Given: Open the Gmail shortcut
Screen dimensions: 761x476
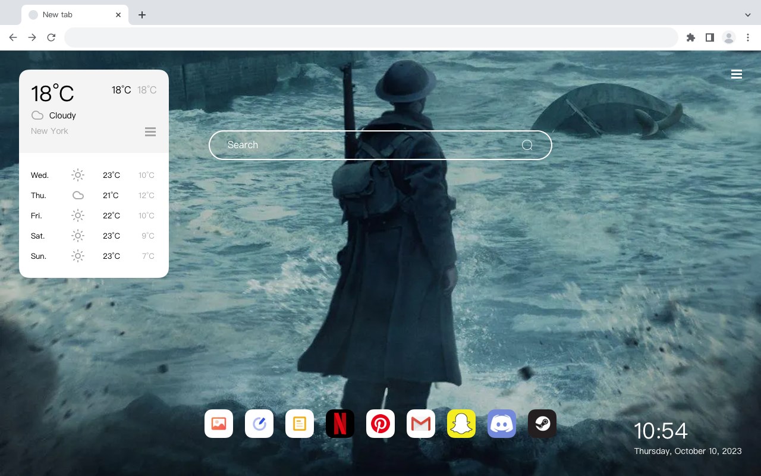Looking at the screenshot, I should click(x=421, y=424).
